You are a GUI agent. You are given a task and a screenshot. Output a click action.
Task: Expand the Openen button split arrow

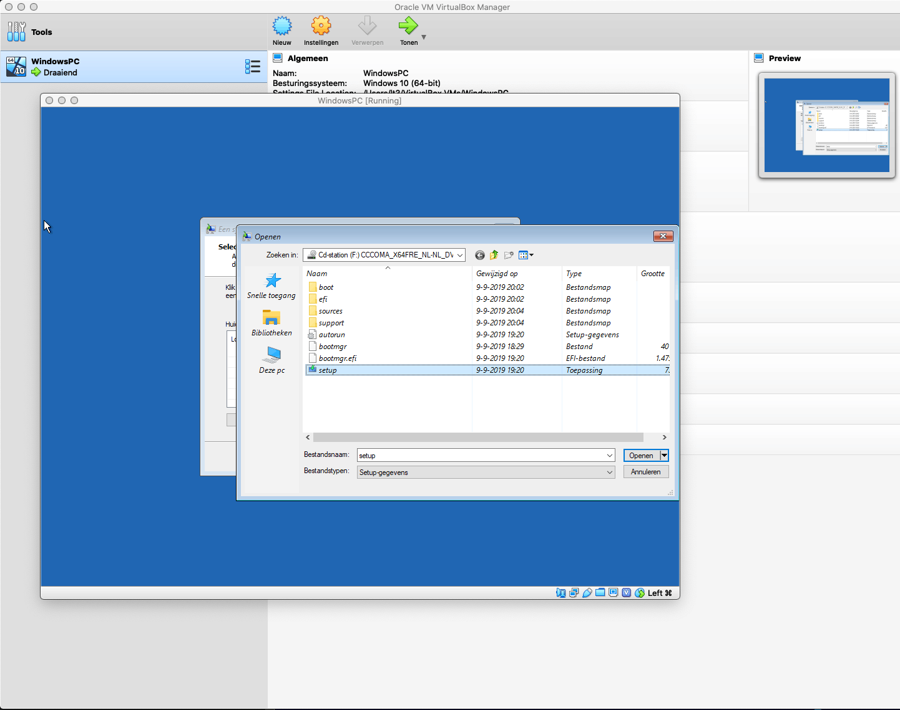click(x=664, y=456)
